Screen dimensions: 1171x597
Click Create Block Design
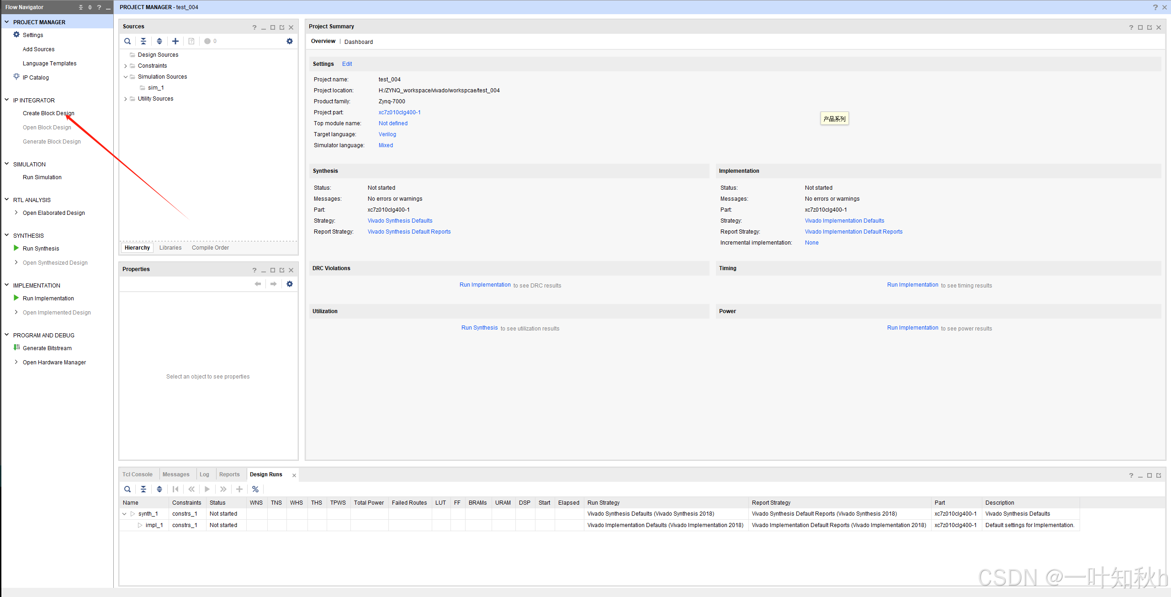coord(48,113)
